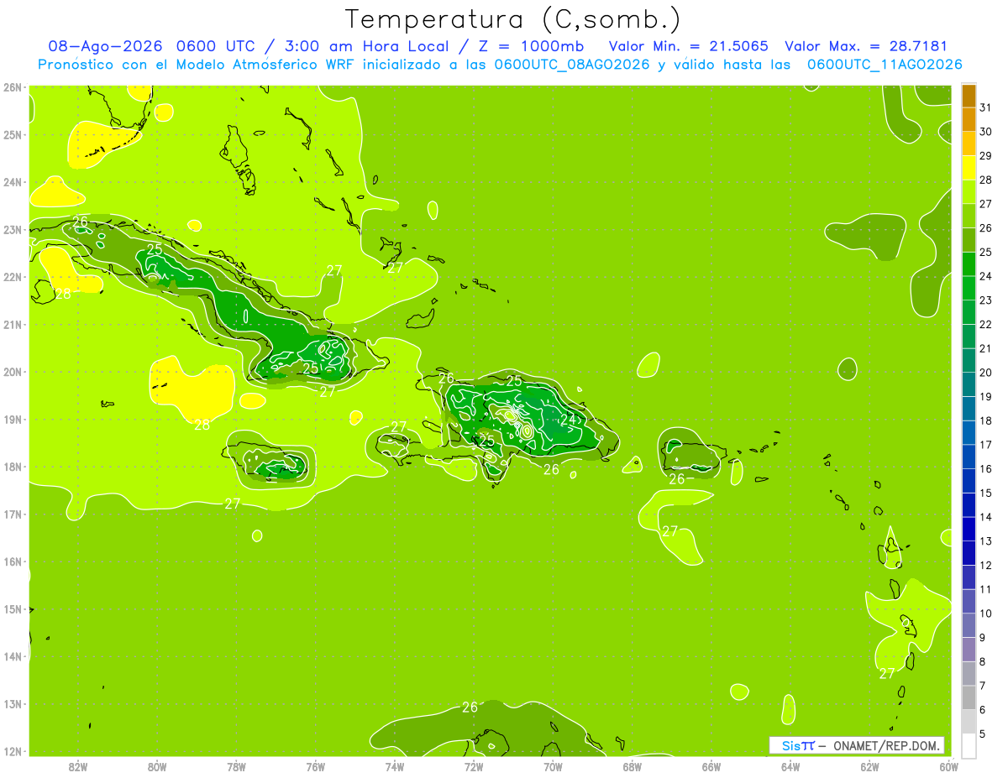Click the teal colorbar swatch between 19 and 20
This screenshot has width=1008, height=778.
tap(969, 385)
